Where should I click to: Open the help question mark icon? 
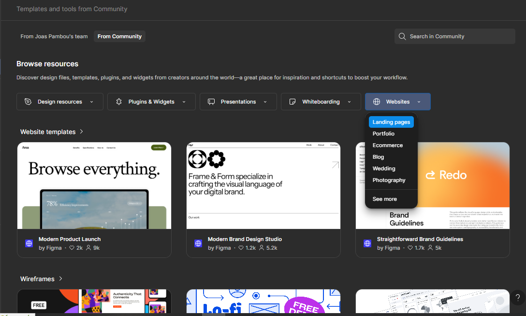click(517, 297)
